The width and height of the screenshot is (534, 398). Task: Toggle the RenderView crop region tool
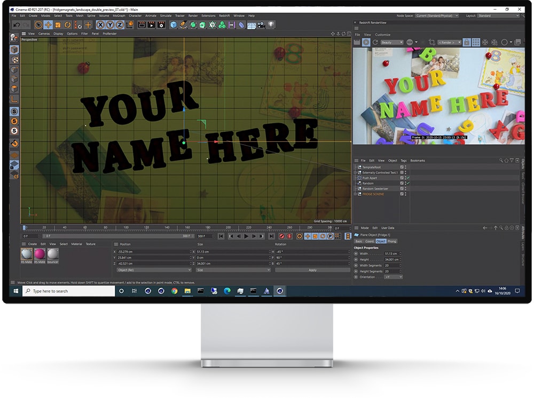(432, 42)
